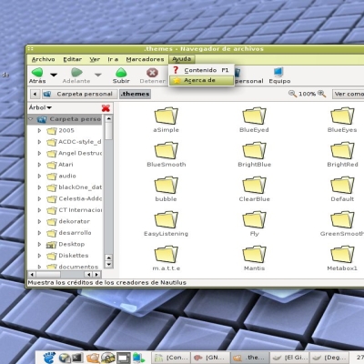Image resolution: width=364 pixels, height=364 pixels.
Task: Expand the Atari tree folder
Action: pos(39,165)
